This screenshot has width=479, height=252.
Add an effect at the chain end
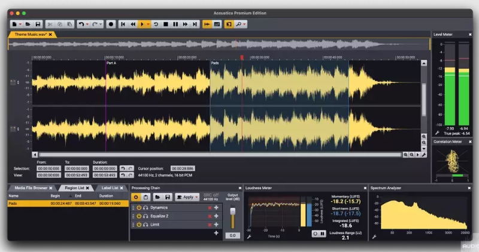pyautogui.click(x=216, y=233)
